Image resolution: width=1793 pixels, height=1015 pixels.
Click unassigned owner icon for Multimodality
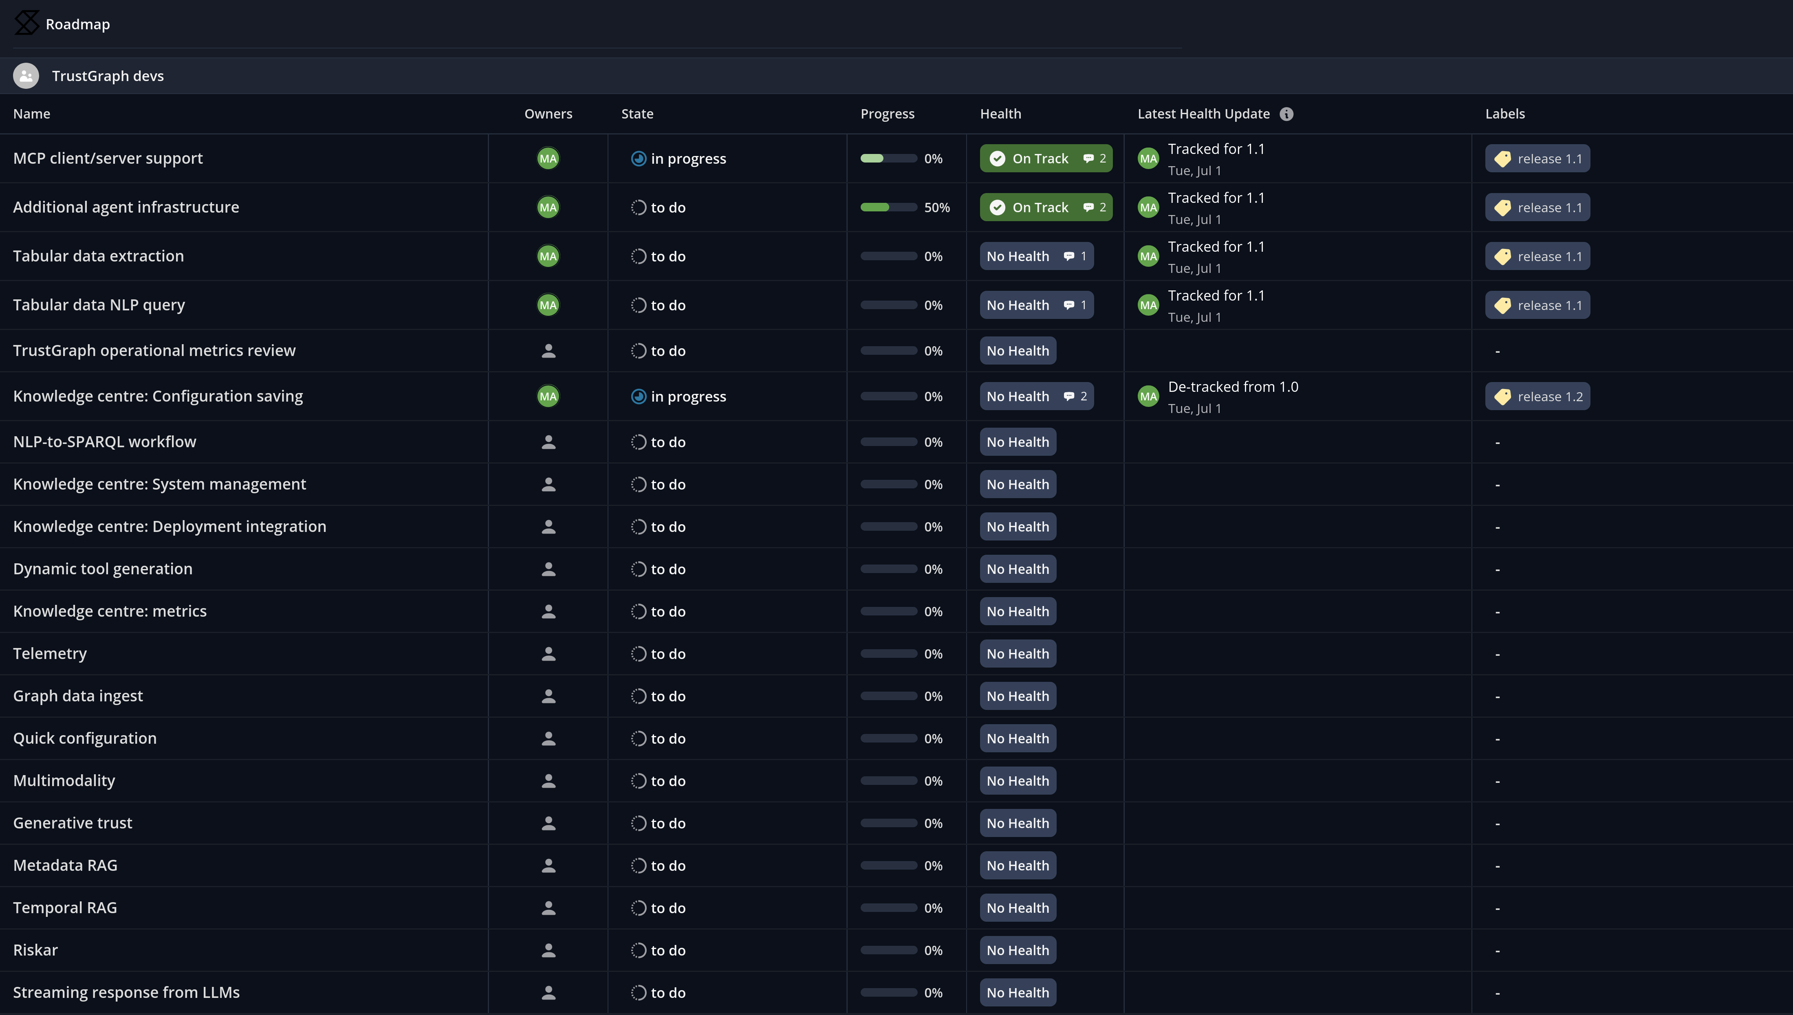coord(549,782)
